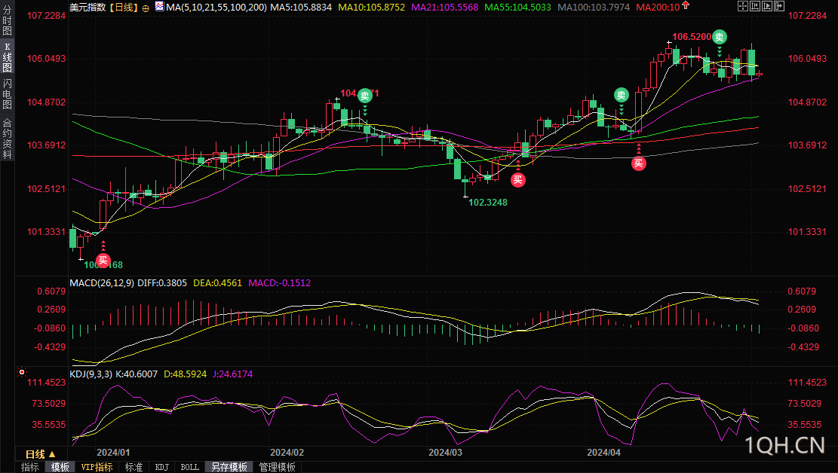Apply the KDJ template
Image resolution: width=838 pixels, height=473 pixels.
[x=161, y=467]
